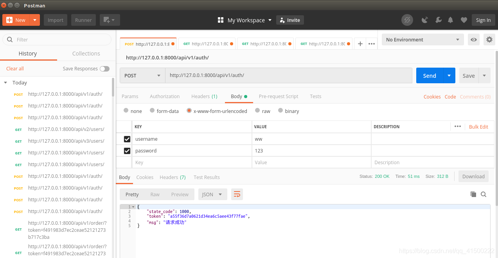This screenshot has width=498, height=258.
Task: Open the notifications bell icon
Action: pyautogui.click(x=451, y=20)
